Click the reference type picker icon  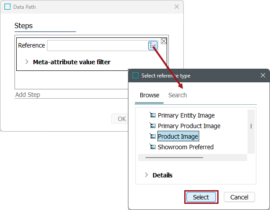pyautogui.click(x=153, y=45)
